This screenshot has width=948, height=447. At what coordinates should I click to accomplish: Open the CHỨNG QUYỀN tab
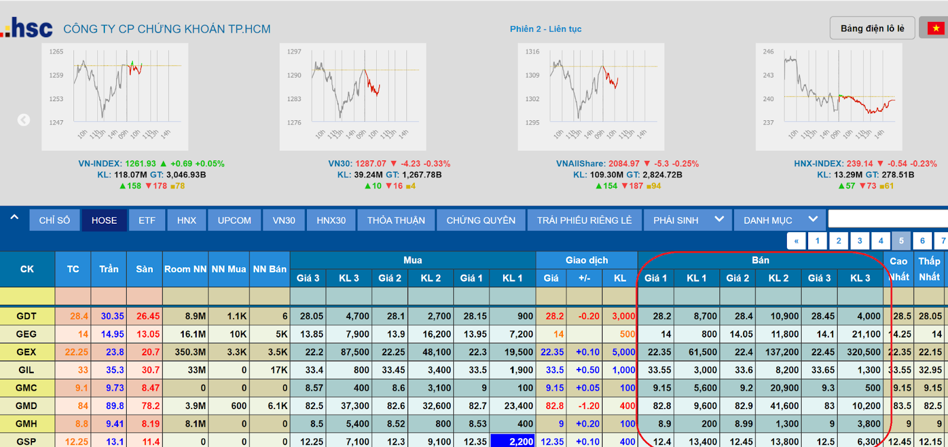click(481, 220)
